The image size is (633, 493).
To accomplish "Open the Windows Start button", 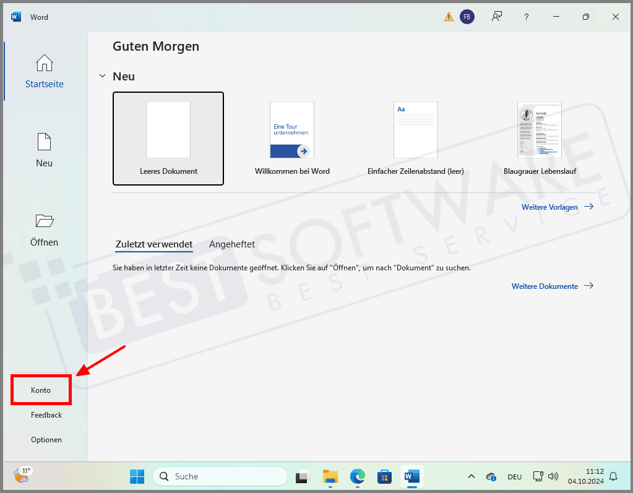I will [x=137, y=476].
